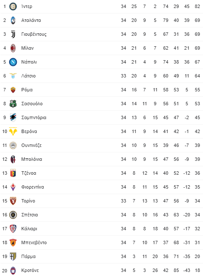Click the Lazio eagle crest icon
Viewport: 203px width, 277px height.
13,76
